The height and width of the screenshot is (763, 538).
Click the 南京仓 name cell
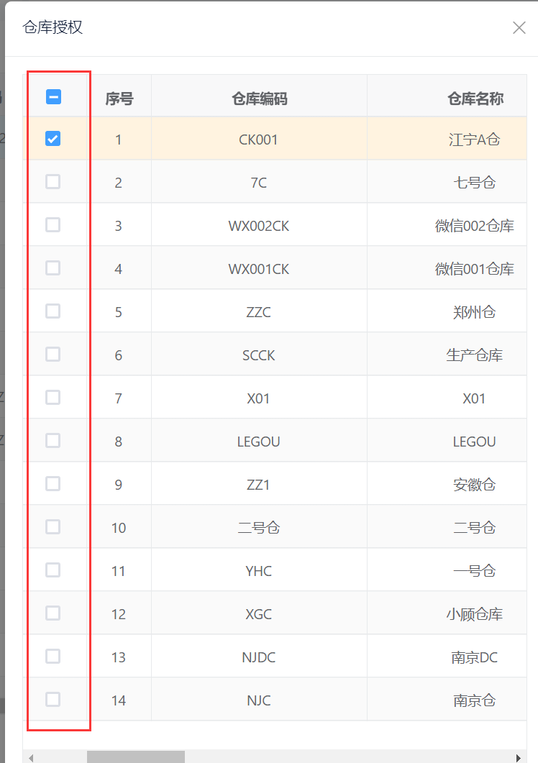(x=447, y=700)
